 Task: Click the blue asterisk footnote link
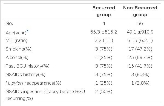tap(27, 31)
